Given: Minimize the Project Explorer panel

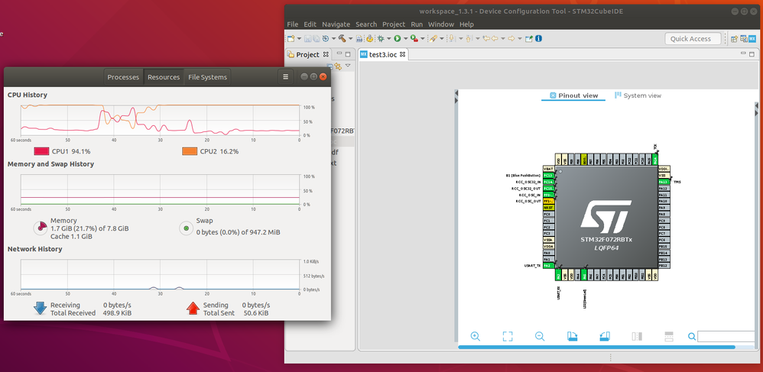Looking at the screenshot, I should click(x=339, y=54).
